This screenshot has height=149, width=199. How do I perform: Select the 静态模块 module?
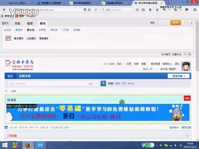19,38
